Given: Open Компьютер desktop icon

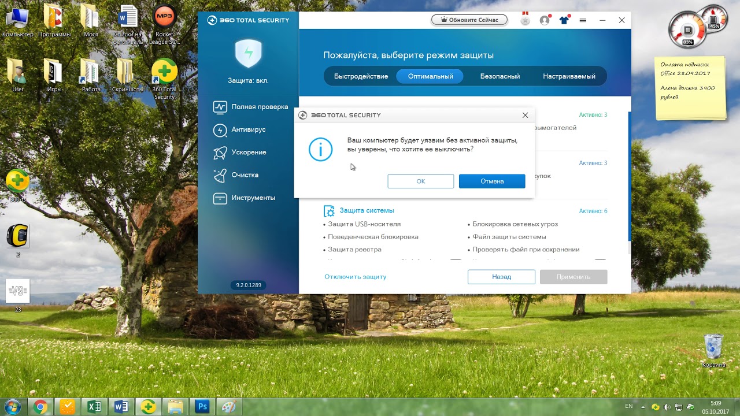Looking at the screenshot, I should (x=18, y=21).
